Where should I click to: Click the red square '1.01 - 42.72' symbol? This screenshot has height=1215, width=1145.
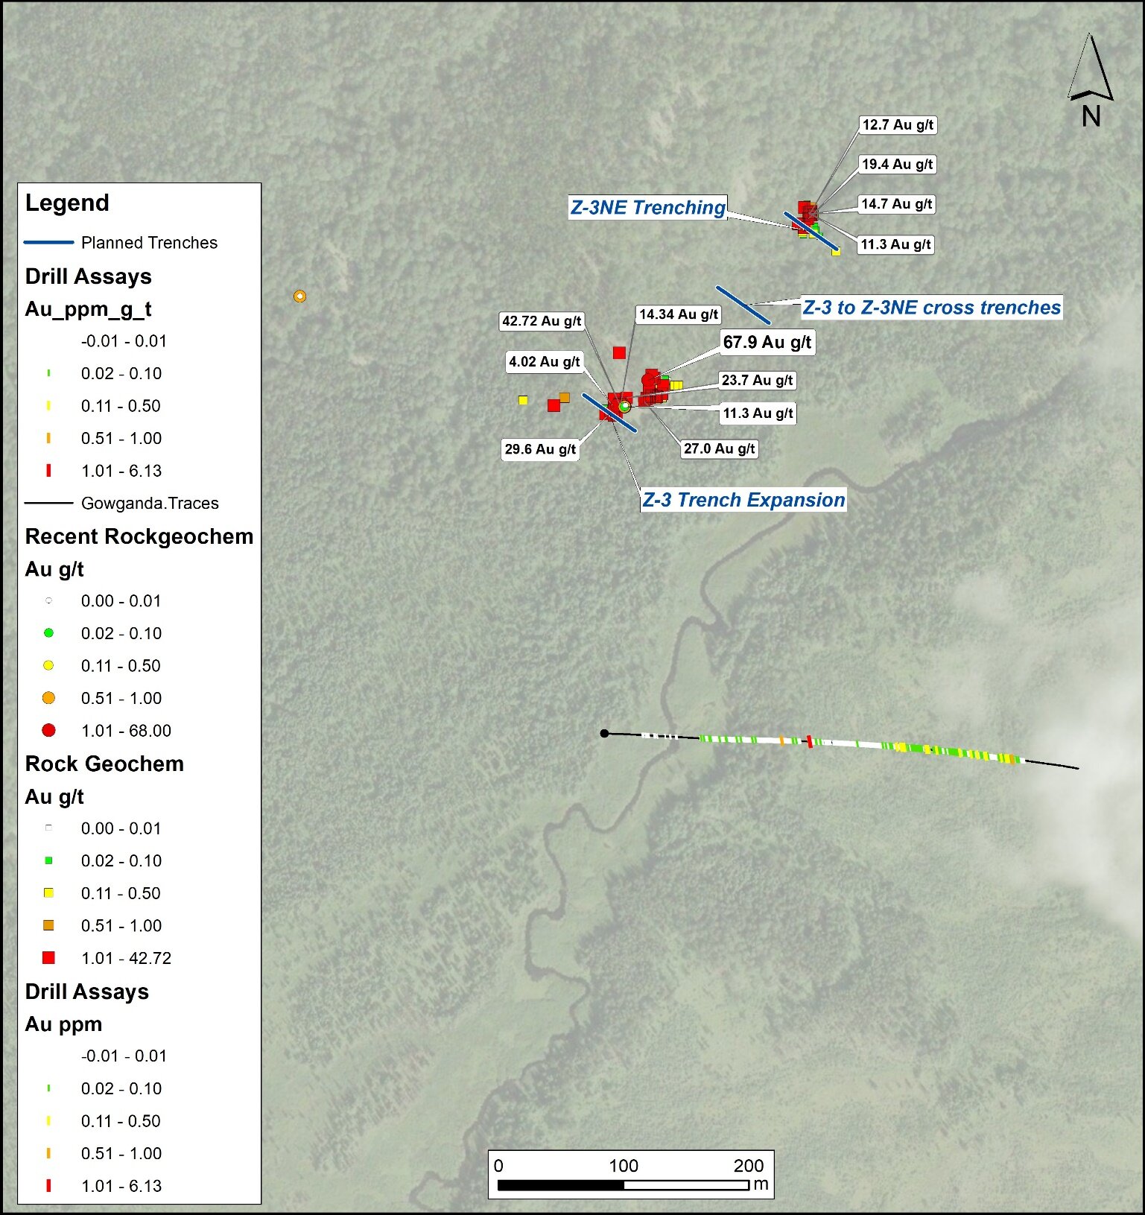pyautogui.click(x=48, y=958)
